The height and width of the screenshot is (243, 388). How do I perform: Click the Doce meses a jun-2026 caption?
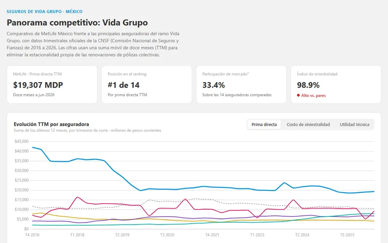[x=33, y=95]
